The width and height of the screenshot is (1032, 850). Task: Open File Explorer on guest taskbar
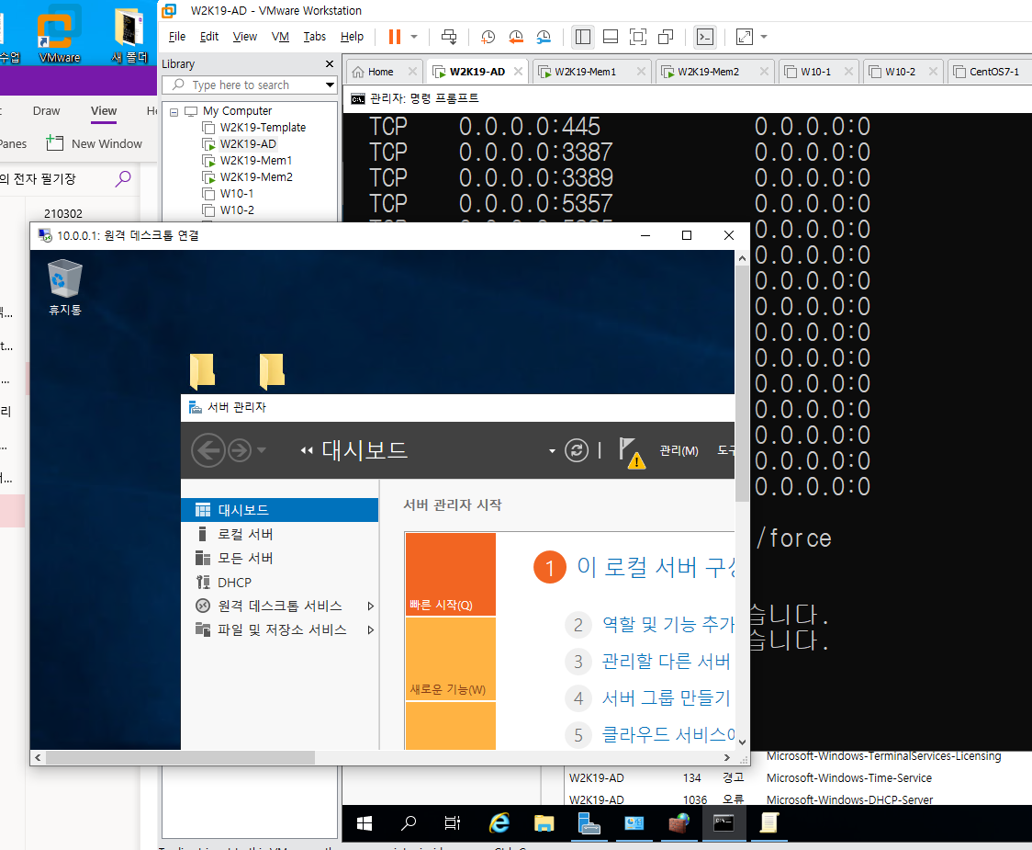(544, 823)
